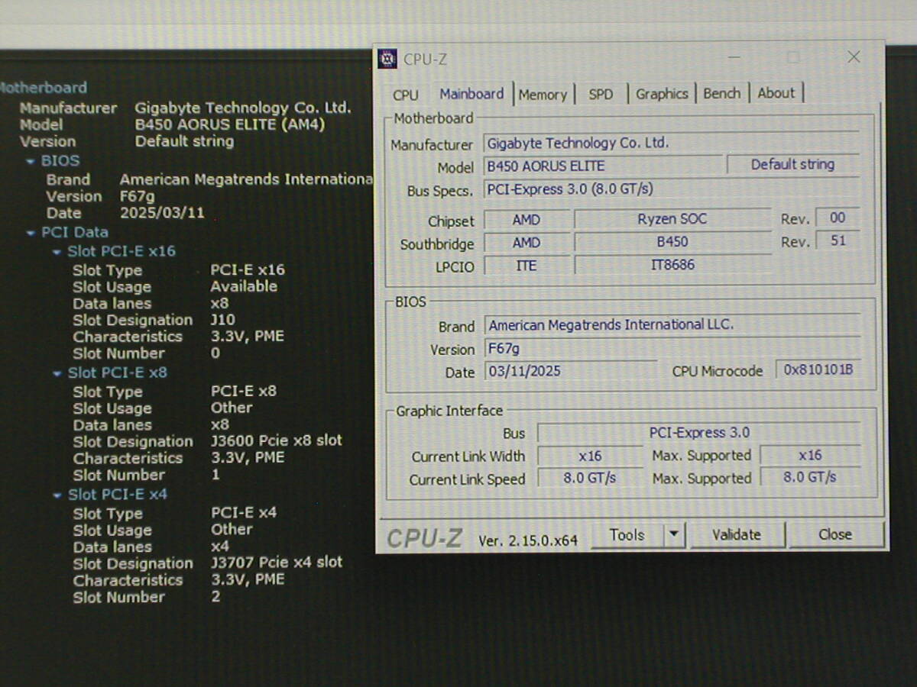The height and width of the screenshot is (687, 917).
Task: Click the CPU-Z title bar app icon
Action: [388, 59]
